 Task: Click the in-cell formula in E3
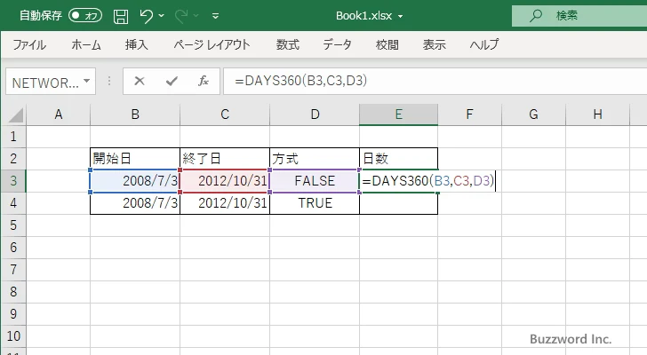tap(427, 181)
